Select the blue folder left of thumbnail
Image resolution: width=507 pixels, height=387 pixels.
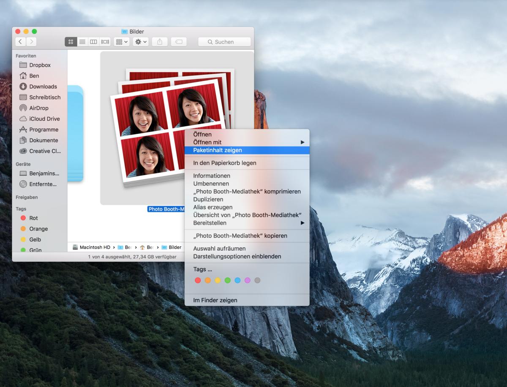pos(75,133)
